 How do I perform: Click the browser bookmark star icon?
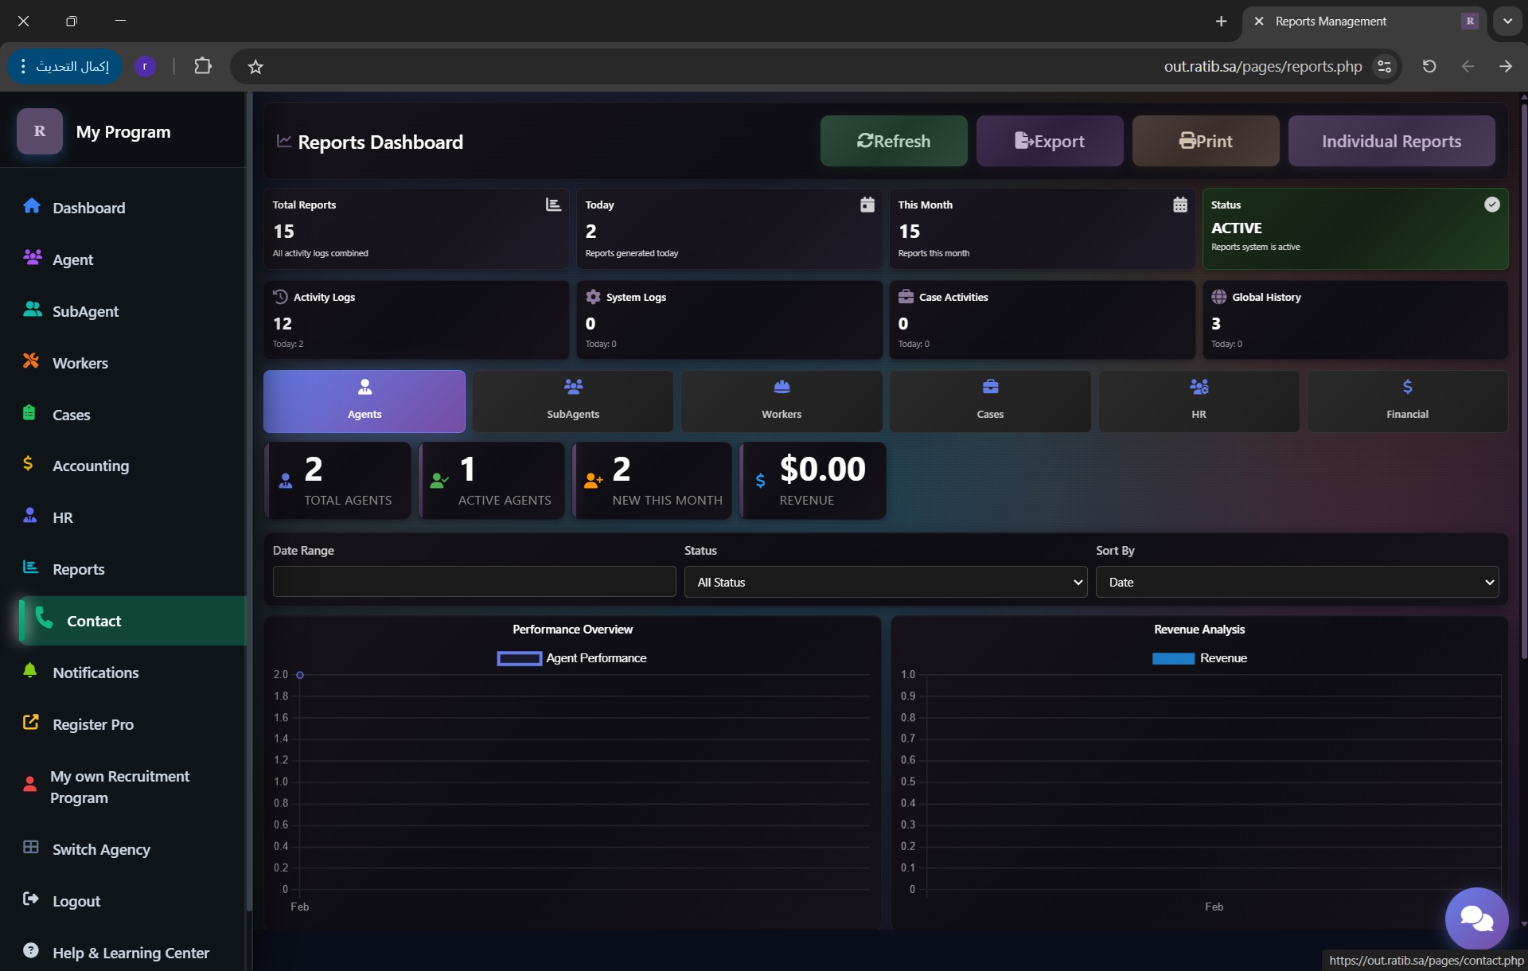[x=255, y=67]
